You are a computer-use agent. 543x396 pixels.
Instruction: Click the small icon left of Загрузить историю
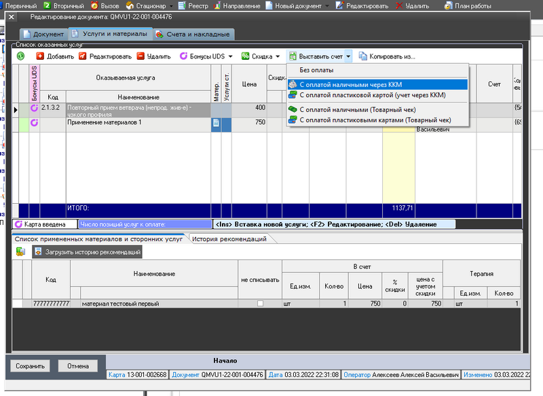click(21, 252)
